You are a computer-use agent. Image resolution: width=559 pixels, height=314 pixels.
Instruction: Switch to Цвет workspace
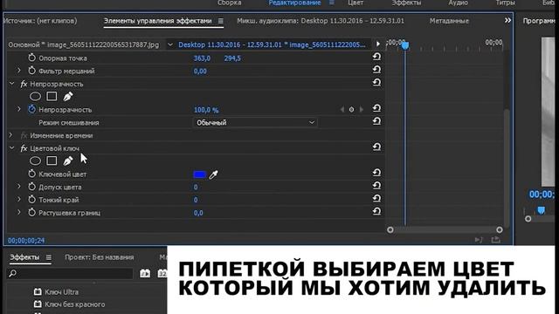point(355,3)
